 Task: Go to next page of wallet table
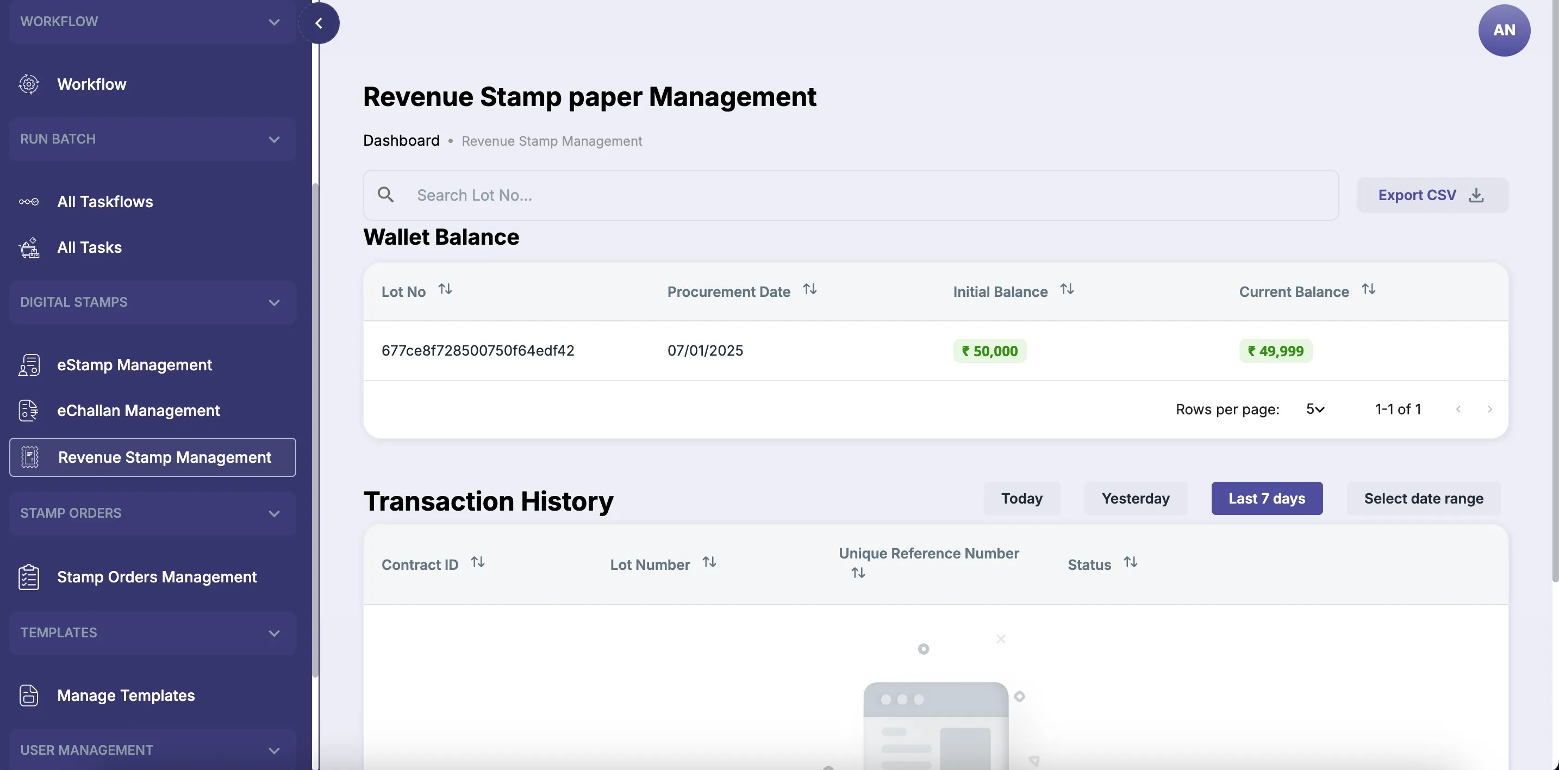point(1489,410)
